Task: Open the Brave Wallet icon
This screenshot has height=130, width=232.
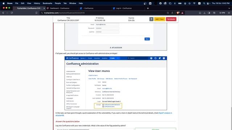Action: point(214,13)
